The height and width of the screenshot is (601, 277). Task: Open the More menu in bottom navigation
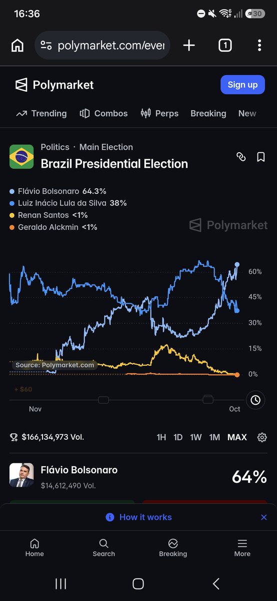point(242,548)
